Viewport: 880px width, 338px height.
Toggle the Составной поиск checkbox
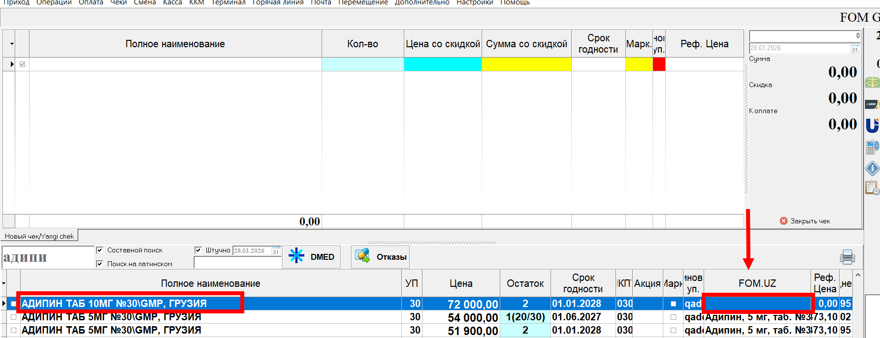[99, 250]
